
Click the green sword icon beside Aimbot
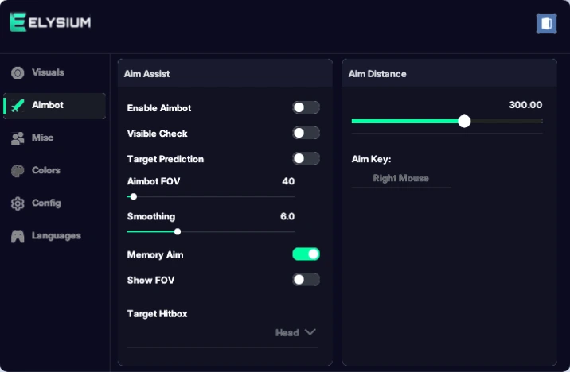tap(18, 106)
